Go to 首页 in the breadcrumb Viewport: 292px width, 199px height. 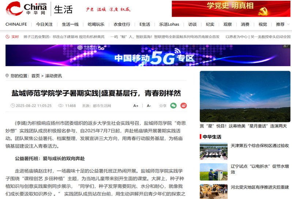(35, 76)
